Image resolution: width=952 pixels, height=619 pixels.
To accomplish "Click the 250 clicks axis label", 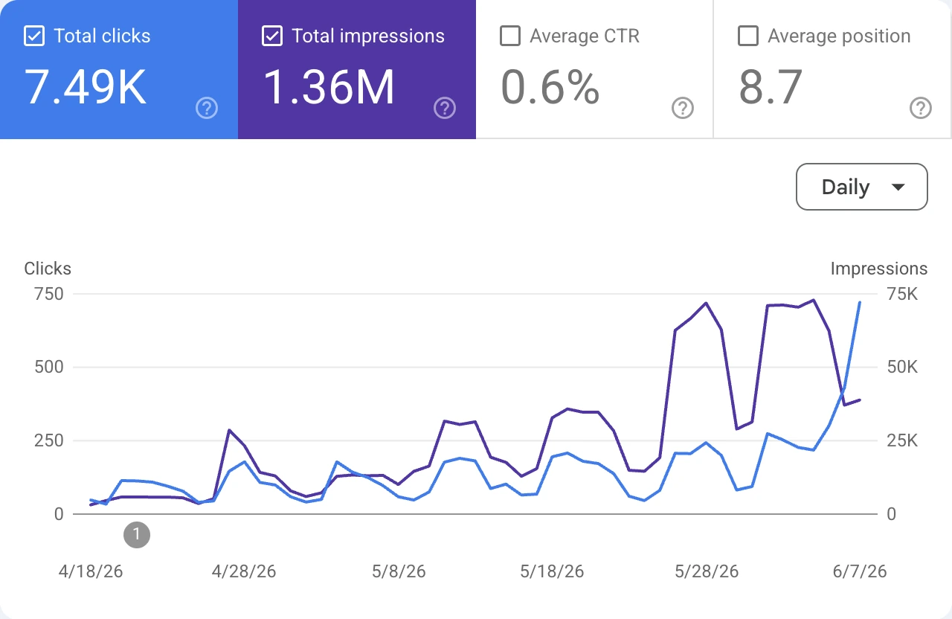I will 49,440.
